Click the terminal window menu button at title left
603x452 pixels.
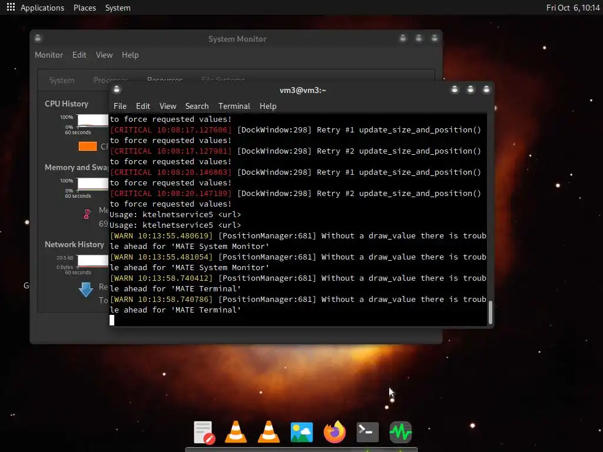117,89
